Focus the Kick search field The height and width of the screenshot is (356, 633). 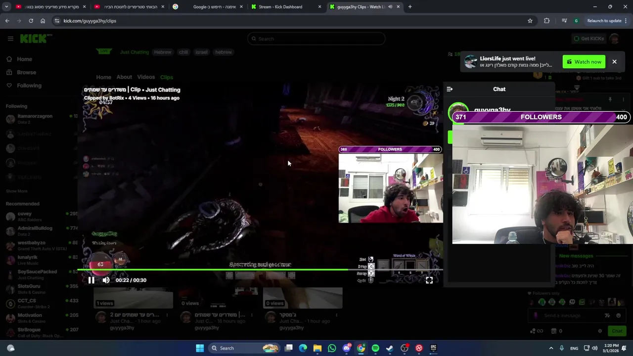316,39
